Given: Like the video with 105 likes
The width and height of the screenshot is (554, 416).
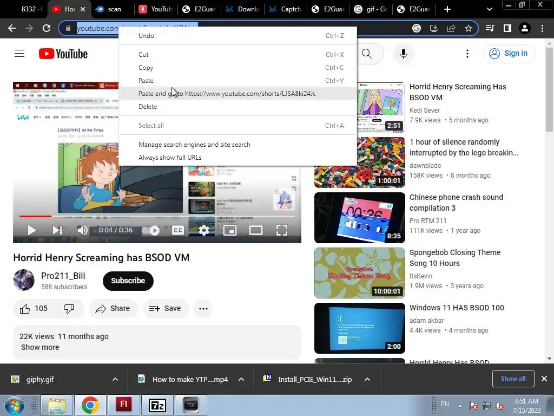Looking at the screenshot, I should click(x=34, y=308).
